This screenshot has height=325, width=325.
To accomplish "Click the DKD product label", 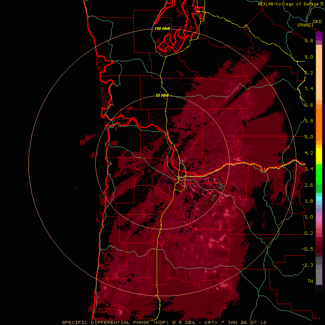I will 317,22.
